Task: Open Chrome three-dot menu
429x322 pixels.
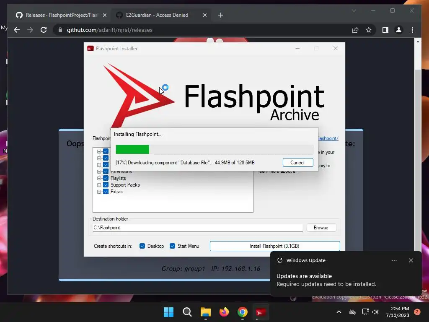Action: point(412,30)
